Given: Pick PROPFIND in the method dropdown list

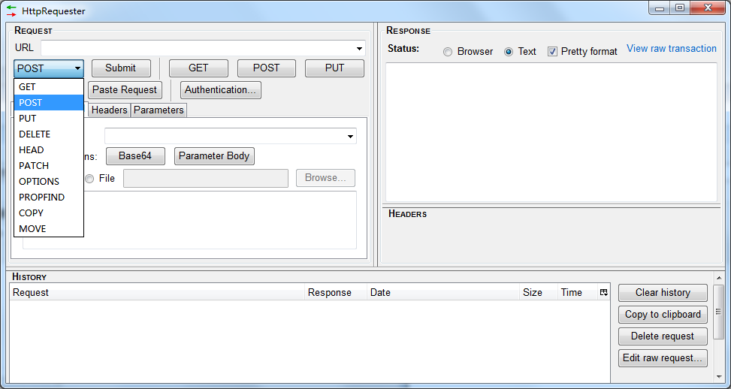Looking at the screenshot, I should click(41, 198).
